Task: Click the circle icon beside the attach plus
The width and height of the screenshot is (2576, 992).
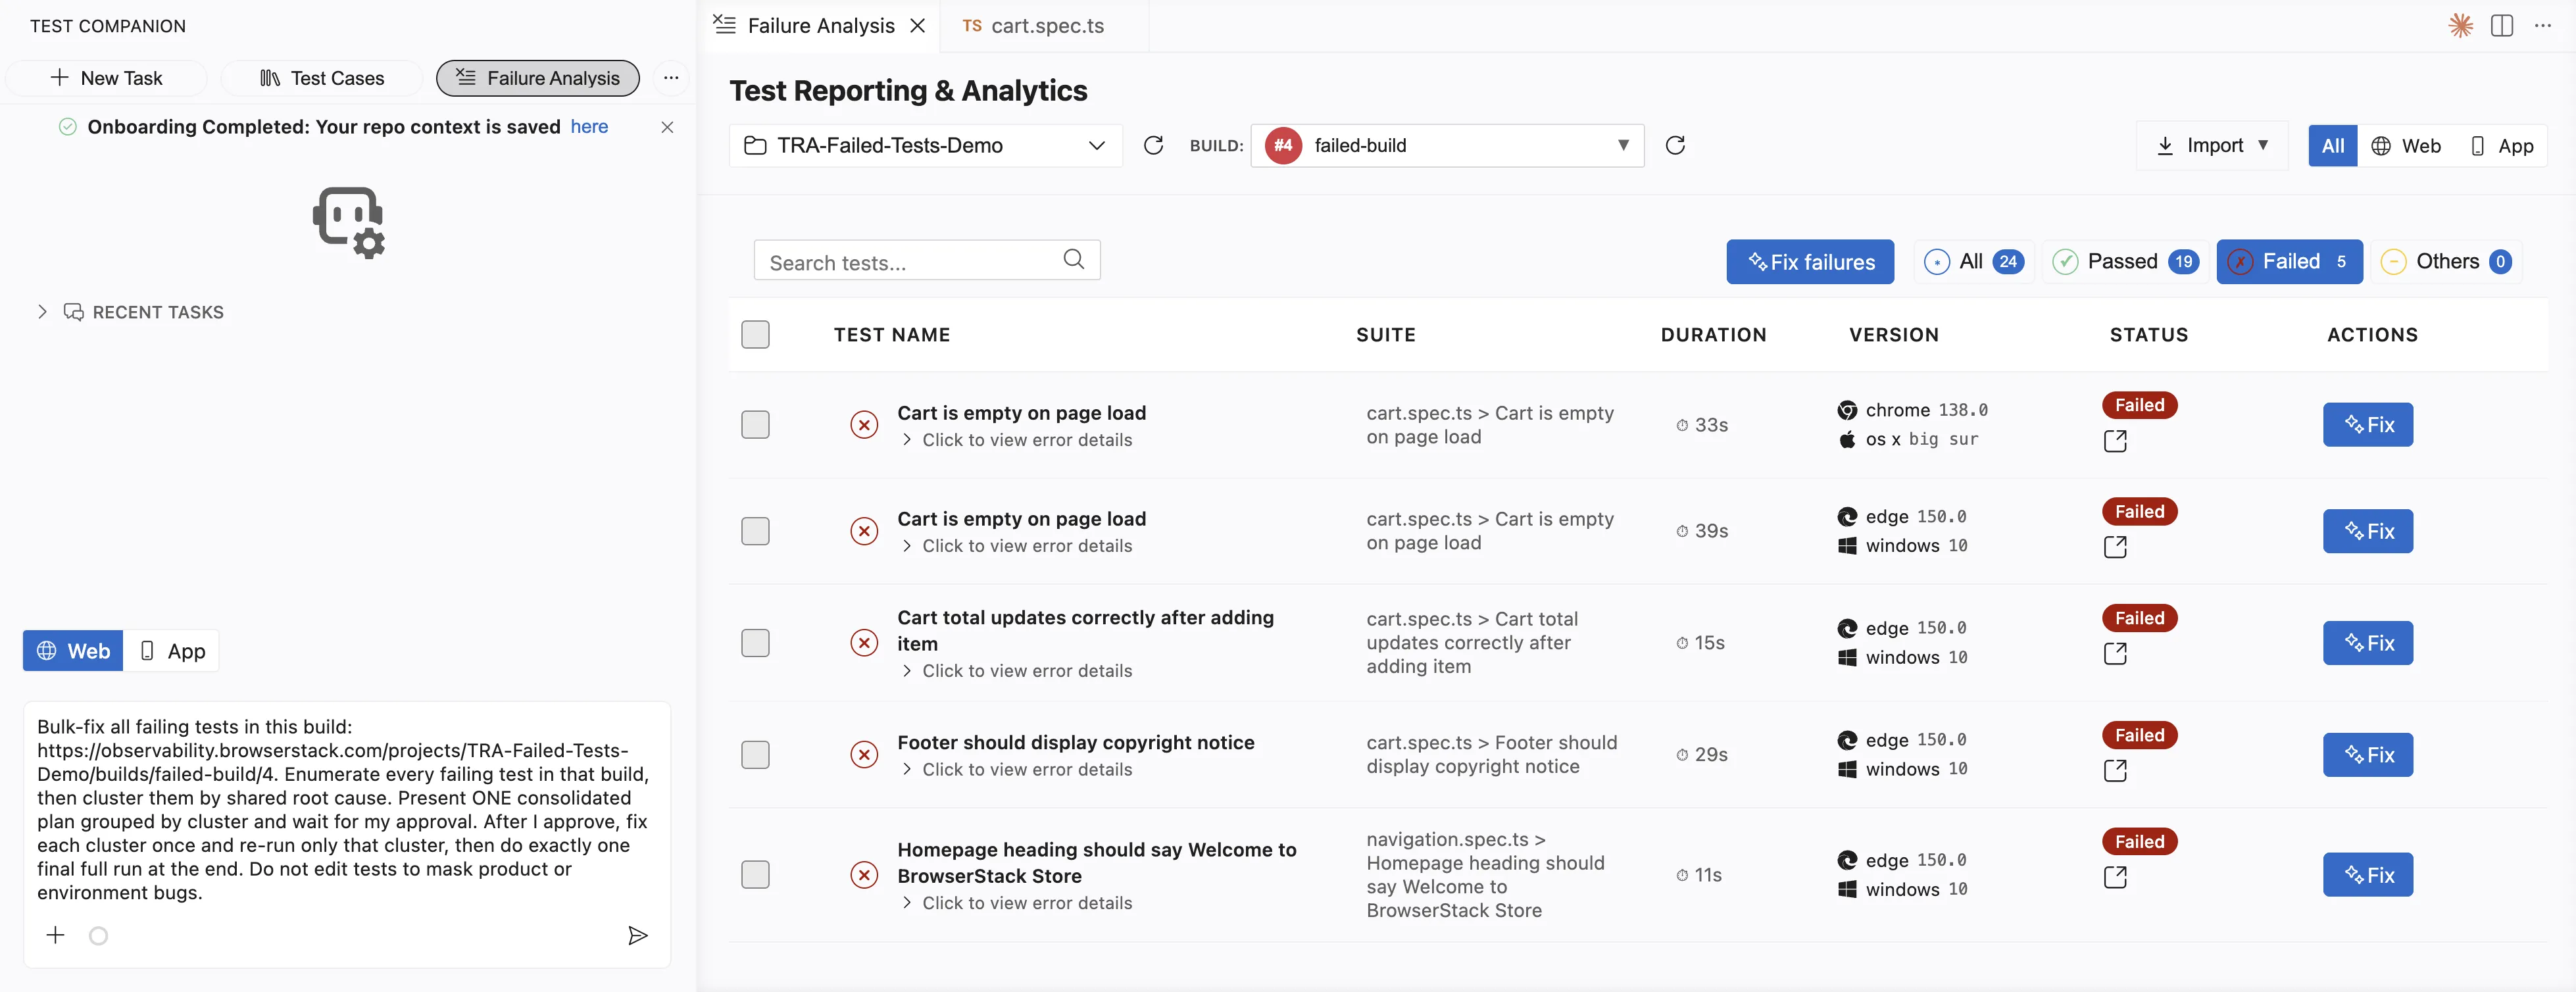Action: click(x=98, y=936)
